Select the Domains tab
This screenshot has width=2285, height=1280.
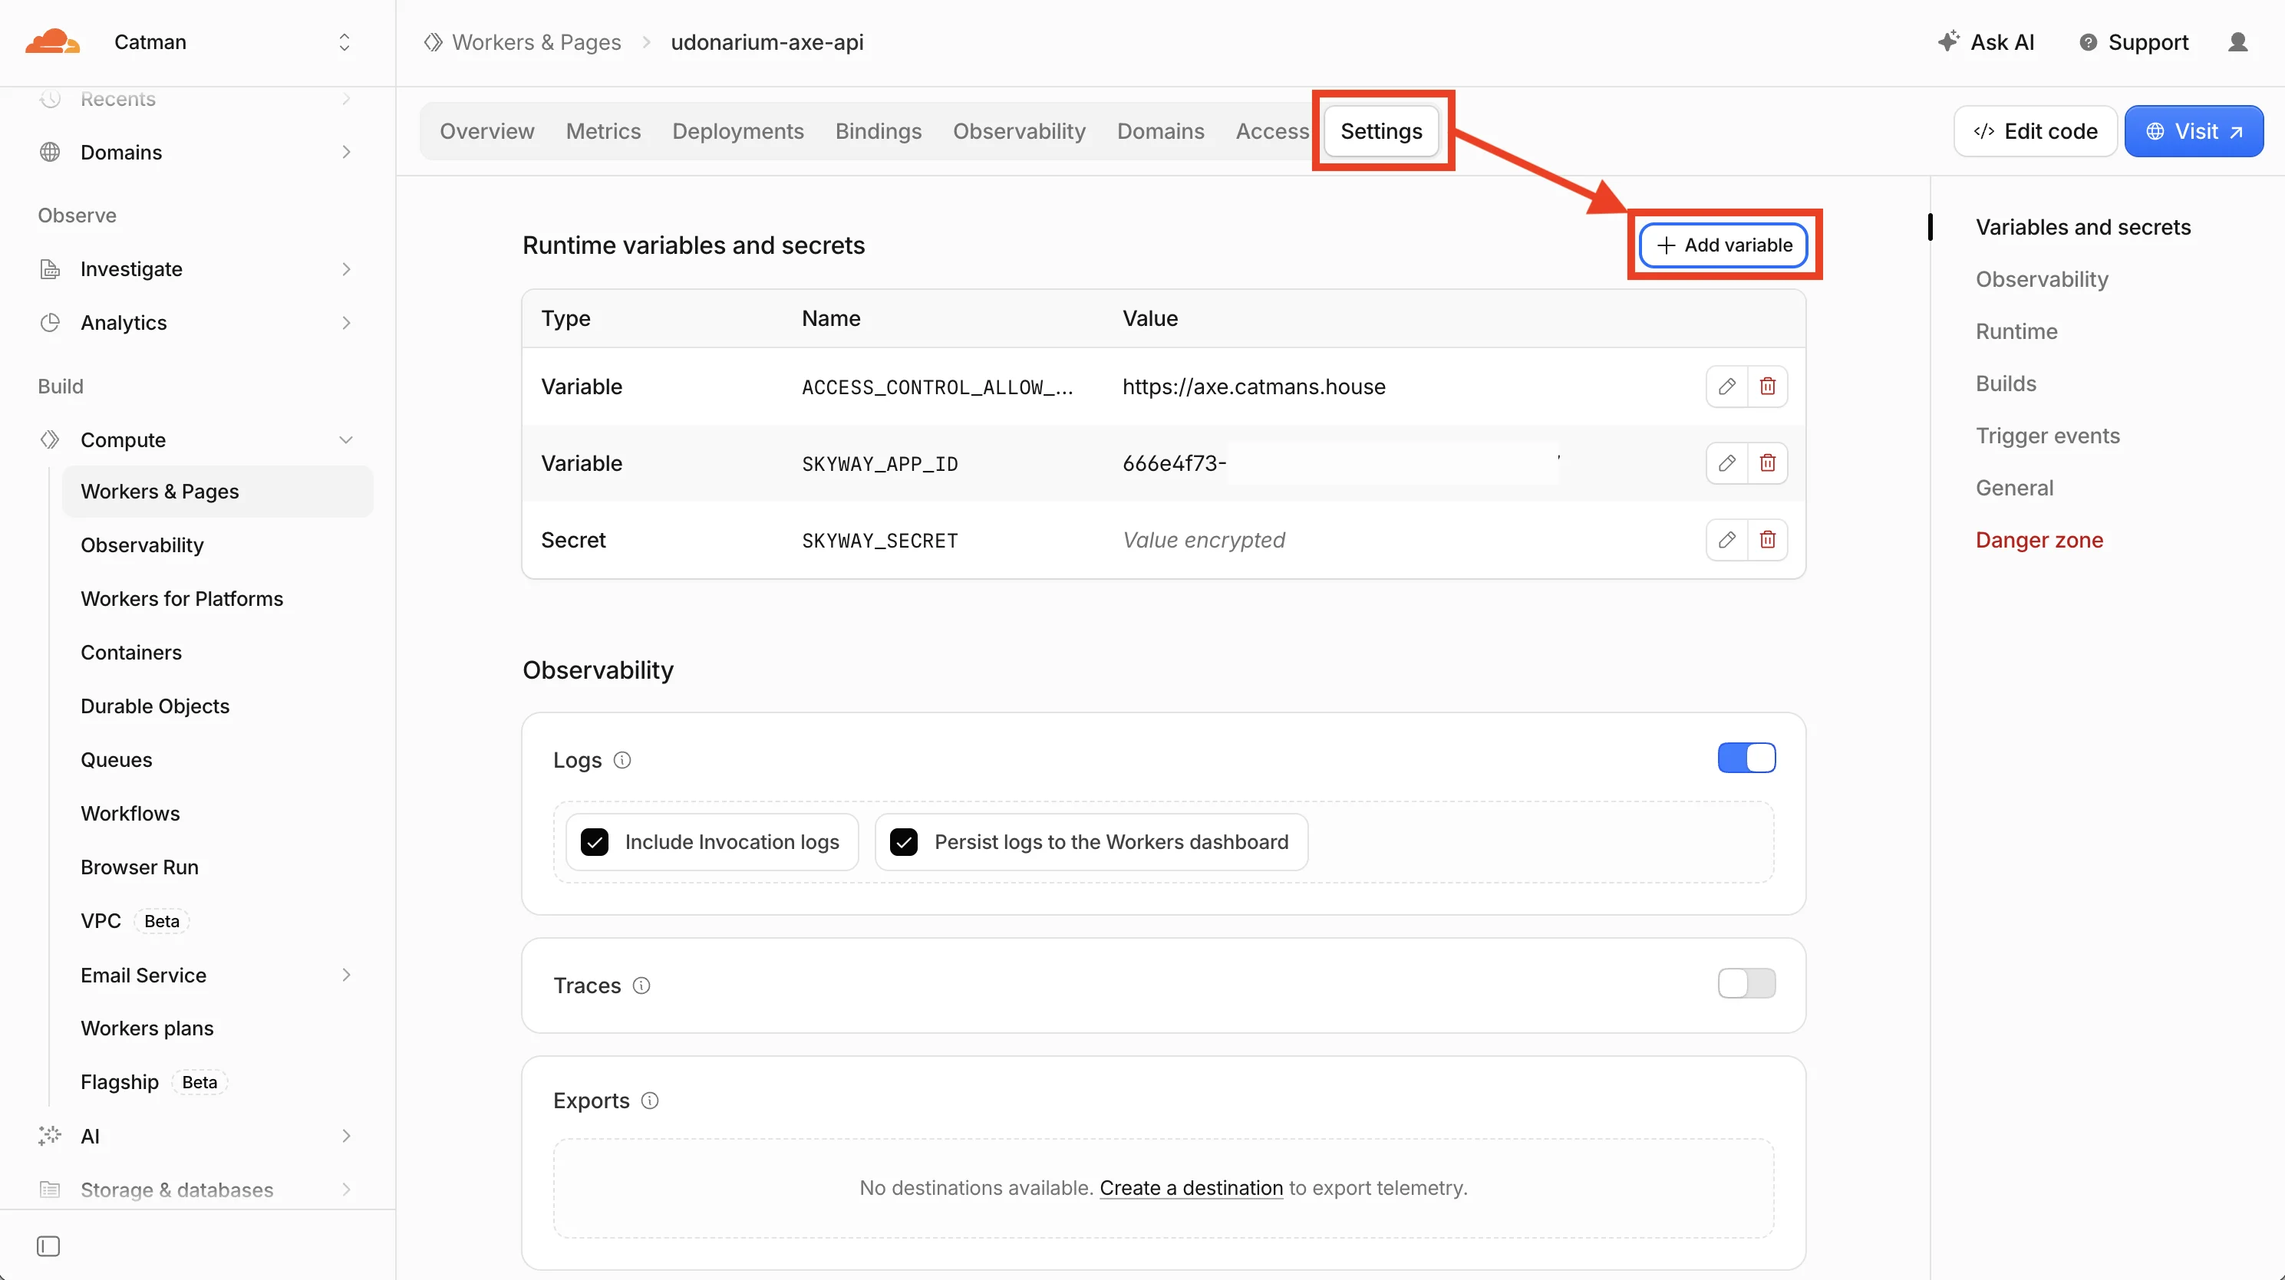pos(1160,131)
